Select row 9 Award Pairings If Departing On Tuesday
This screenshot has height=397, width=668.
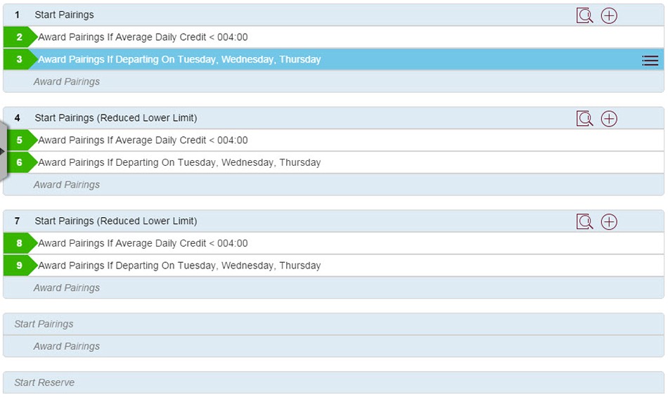click(x=333, y=265)
